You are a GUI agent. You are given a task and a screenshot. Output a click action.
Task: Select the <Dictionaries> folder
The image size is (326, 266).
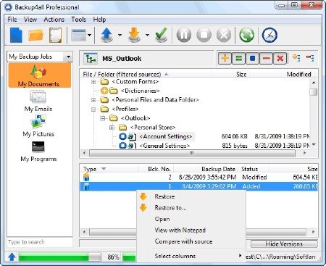tap(140, 91)
